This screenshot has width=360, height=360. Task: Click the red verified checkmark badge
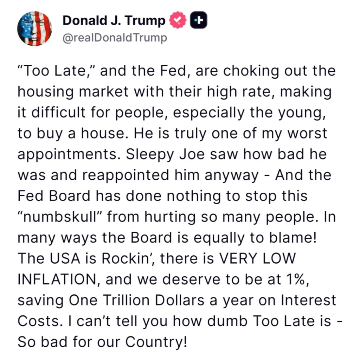tap(179, 21)
